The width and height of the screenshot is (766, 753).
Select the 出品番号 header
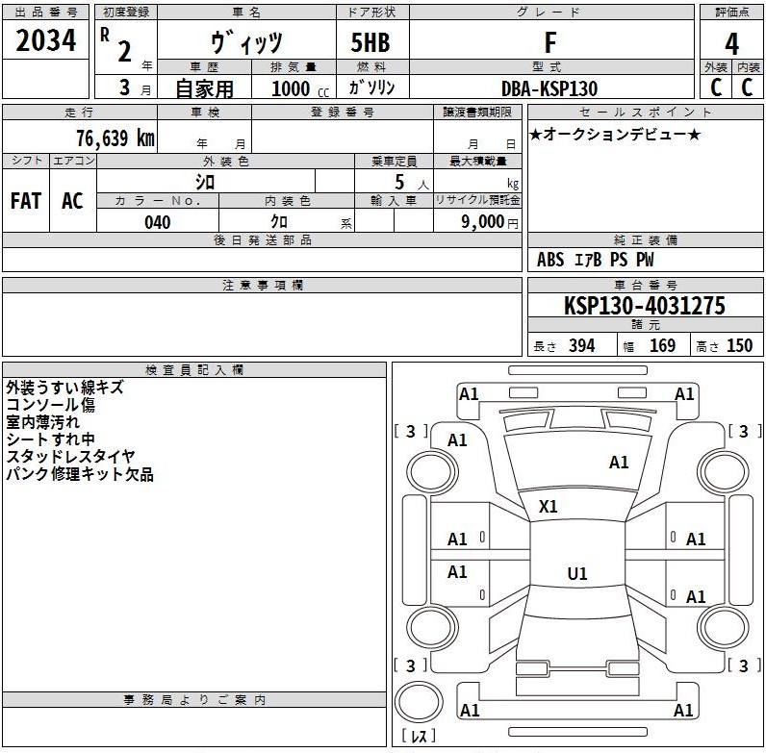[x=46, y=13]
